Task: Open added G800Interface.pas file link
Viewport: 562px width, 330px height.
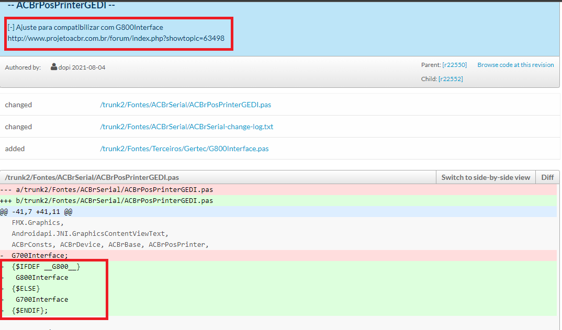Action: click(x=184, y=149)
